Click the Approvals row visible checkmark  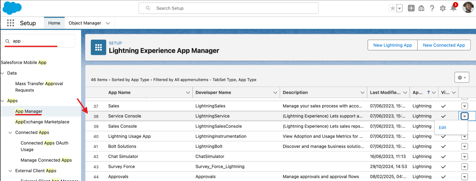tap(443, 177)
